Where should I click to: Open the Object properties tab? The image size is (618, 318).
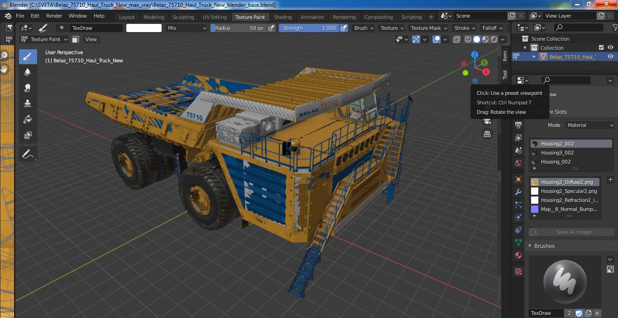point(518,179)
